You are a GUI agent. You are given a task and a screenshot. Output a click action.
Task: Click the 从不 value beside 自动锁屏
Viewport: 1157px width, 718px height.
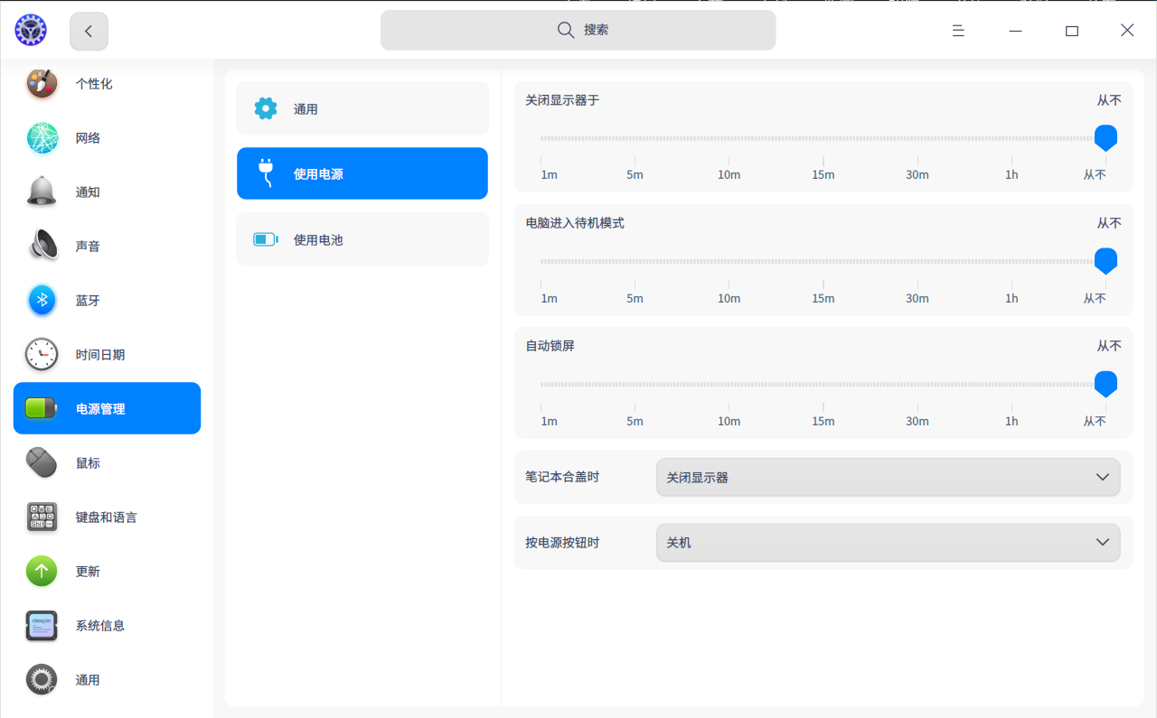coord(1109,346)
